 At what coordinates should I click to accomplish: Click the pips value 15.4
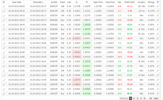click(119, 89)
